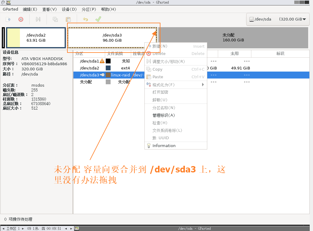Screen dimensions: 313x231
Task: Choose Information in context menu
Action: tap(176, 146)
